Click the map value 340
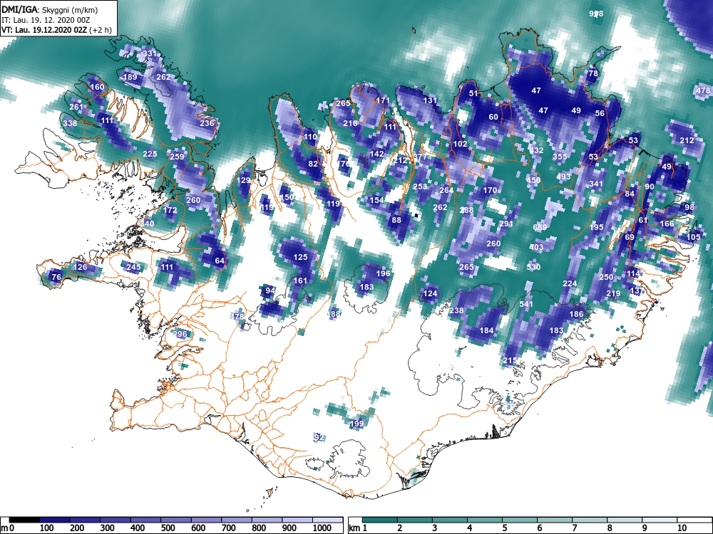Image resolution: width=713 pixels, height=534 pixels. pos(147,223)
